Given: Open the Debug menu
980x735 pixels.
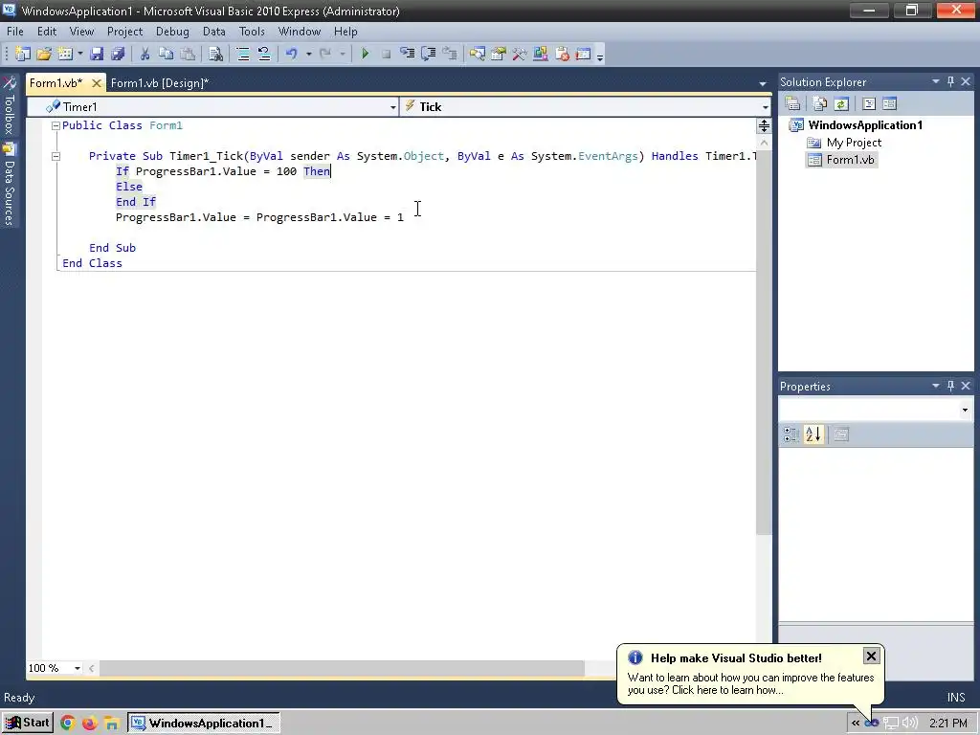Looking at the screenshot, I should (172, 32).
